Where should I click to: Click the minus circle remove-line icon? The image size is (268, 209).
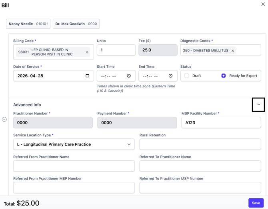tap(4, 119)
